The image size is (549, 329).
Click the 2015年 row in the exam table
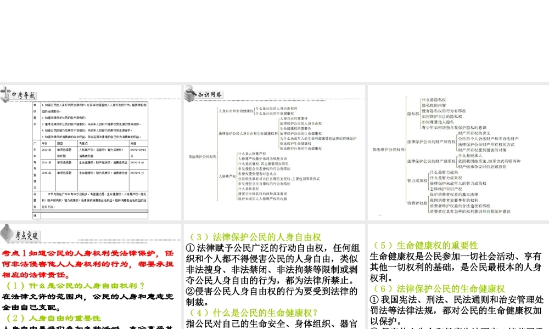pos(94,180)
